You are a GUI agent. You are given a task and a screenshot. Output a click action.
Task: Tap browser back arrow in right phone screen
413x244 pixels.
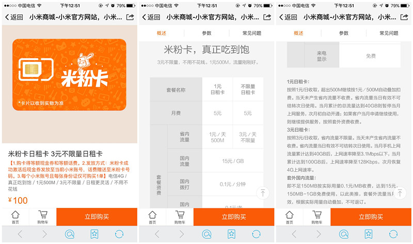294,234
